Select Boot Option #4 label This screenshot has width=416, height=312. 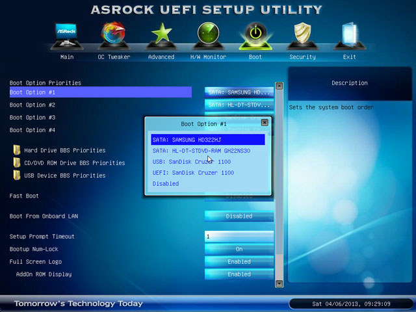[32, 130]
